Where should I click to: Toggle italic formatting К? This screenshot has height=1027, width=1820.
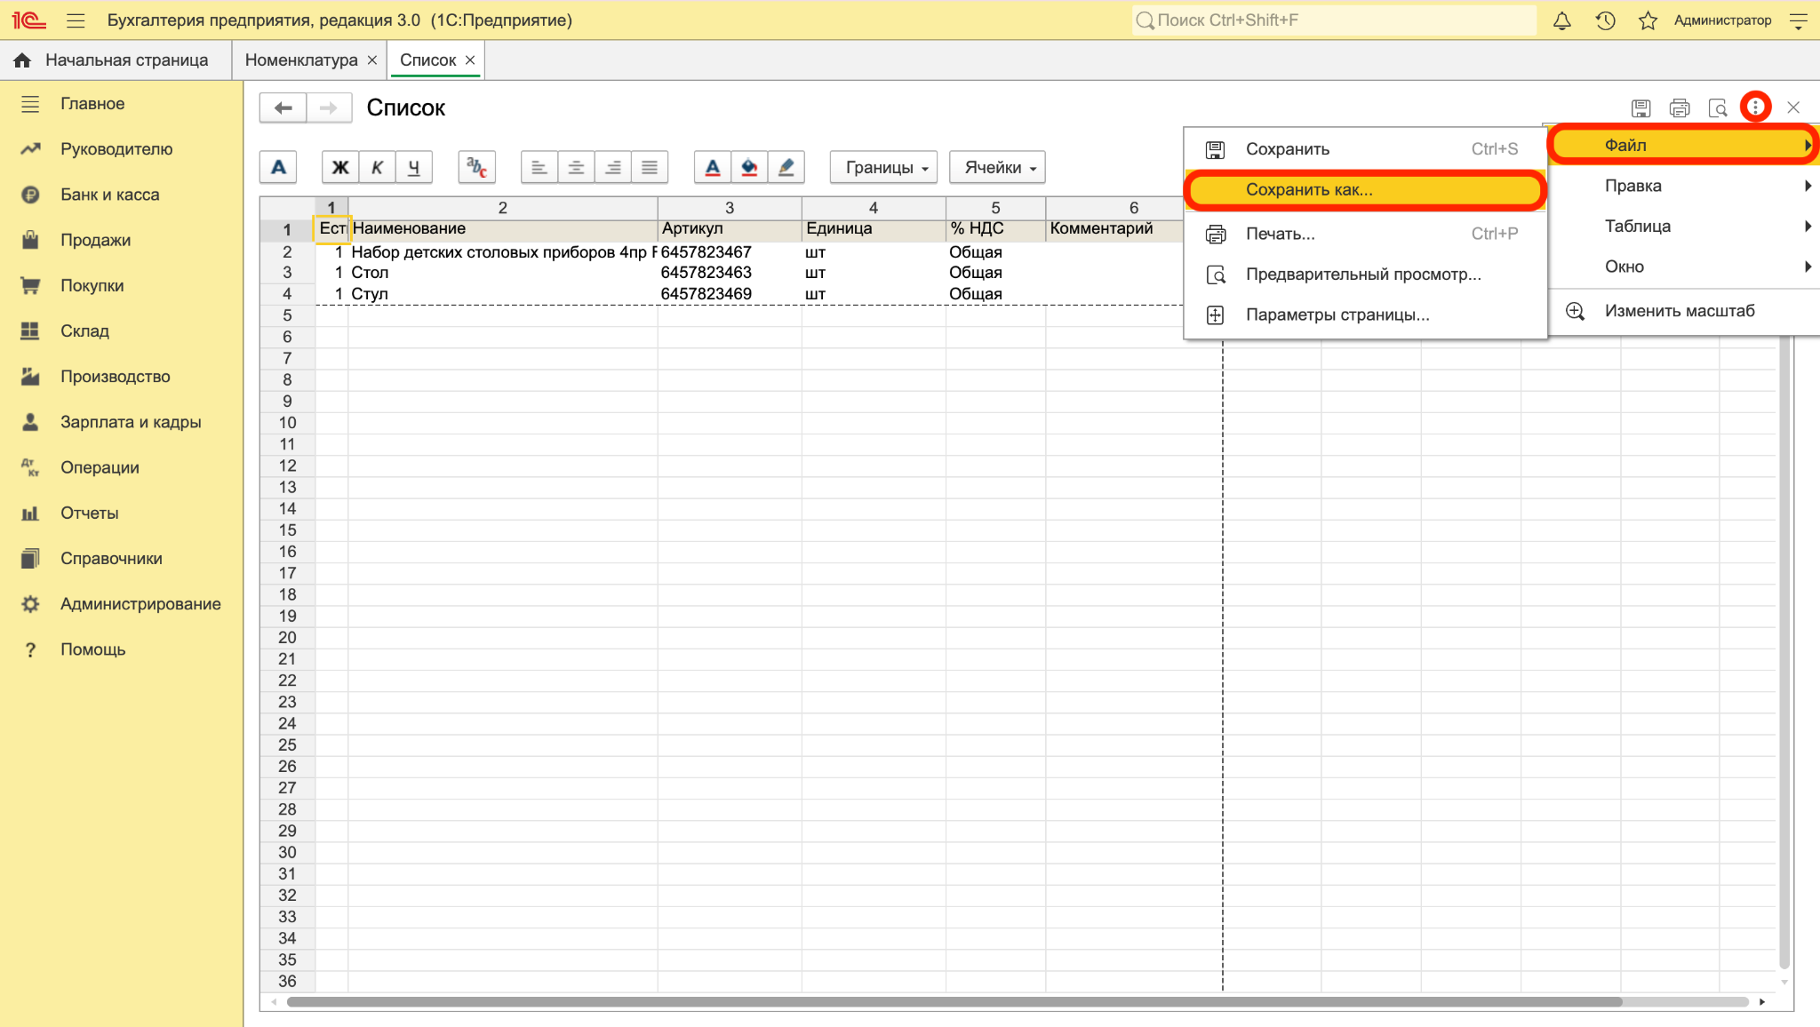[377, 167]
